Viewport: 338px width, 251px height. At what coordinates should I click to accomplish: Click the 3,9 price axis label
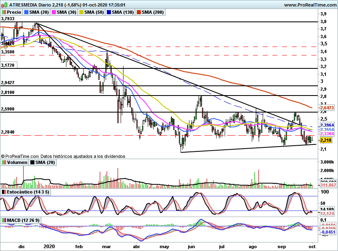click(x=323, y=14)
